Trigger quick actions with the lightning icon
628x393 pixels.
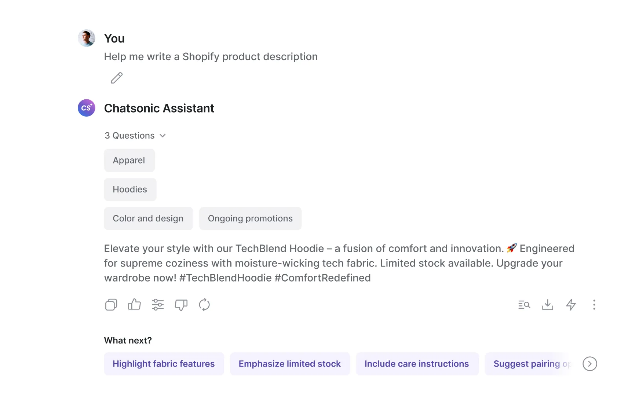571,305
